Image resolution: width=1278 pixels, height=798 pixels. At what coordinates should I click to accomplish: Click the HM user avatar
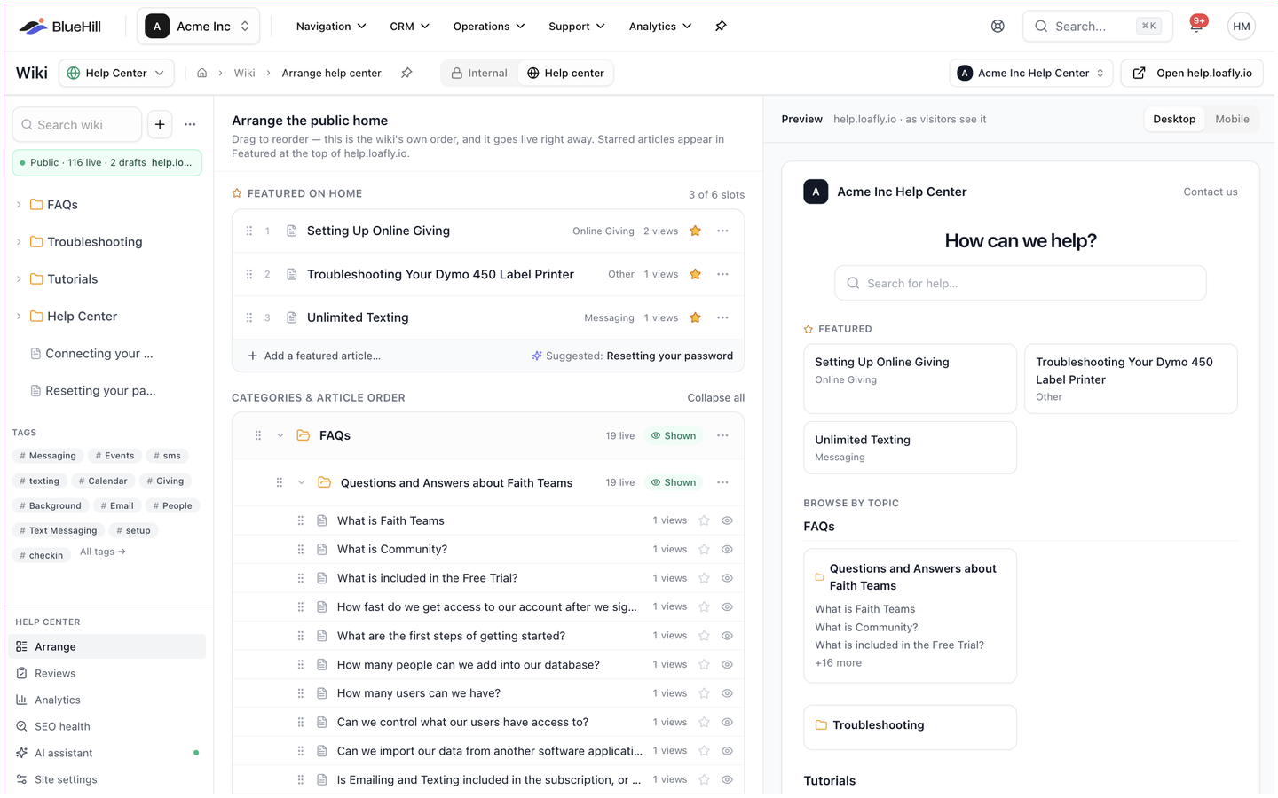pyautogui.click(x=1242, y=27)
